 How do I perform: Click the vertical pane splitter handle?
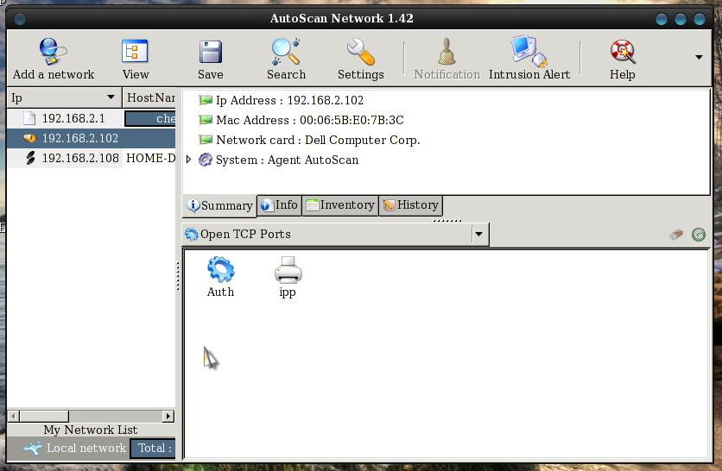pos(178,276)
